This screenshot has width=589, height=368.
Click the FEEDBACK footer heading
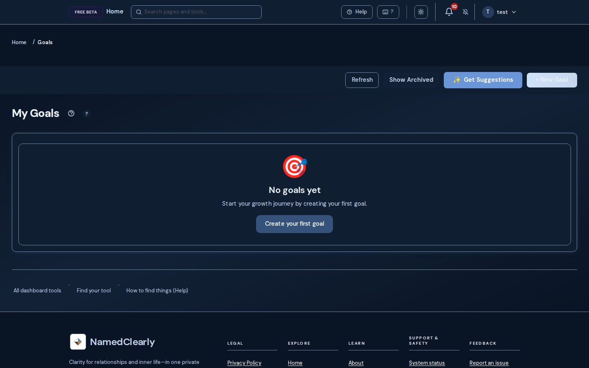click(x=483, y=343)
